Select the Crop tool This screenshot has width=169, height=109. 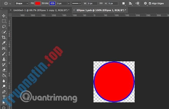(4, 37)
